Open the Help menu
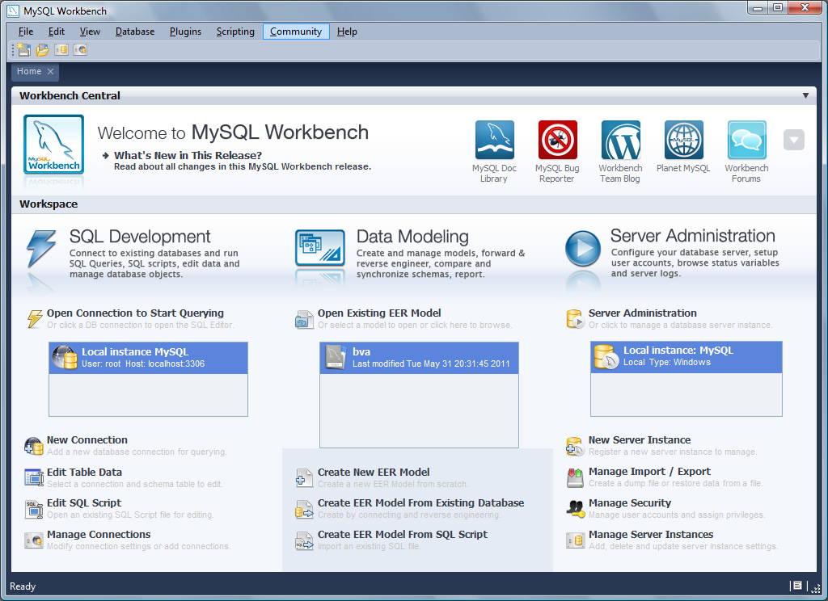The image size is (828, 601). coord(347,32)
